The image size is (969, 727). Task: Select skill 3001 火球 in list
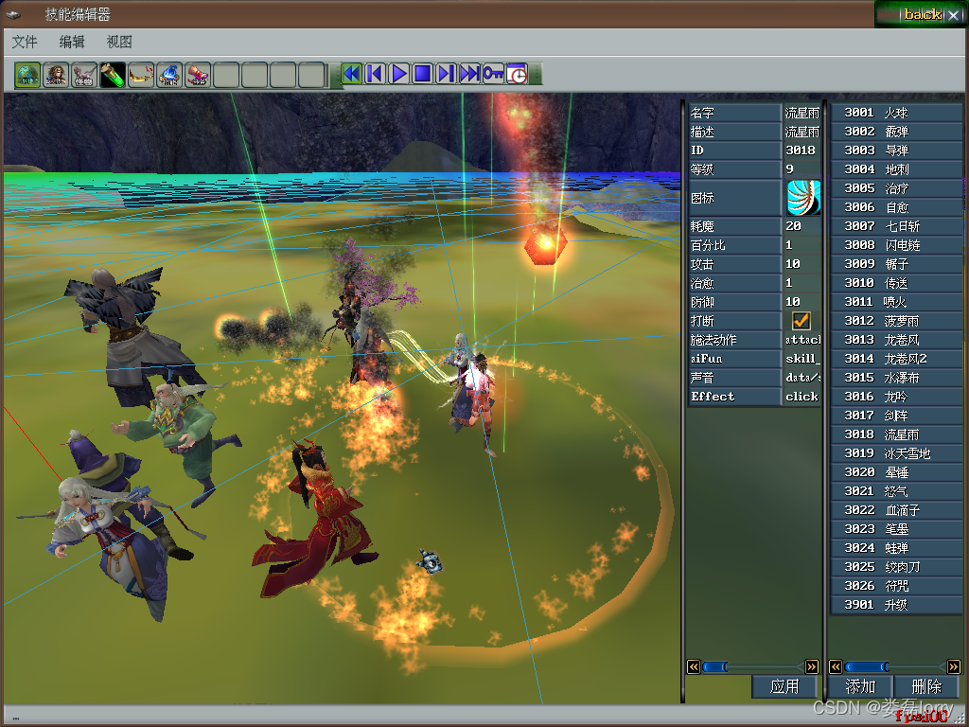(x=897, y=113)
